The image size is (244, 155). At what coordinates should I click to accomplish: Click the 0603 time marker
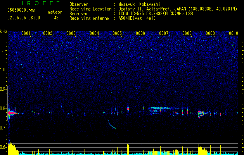pos(71,33)
